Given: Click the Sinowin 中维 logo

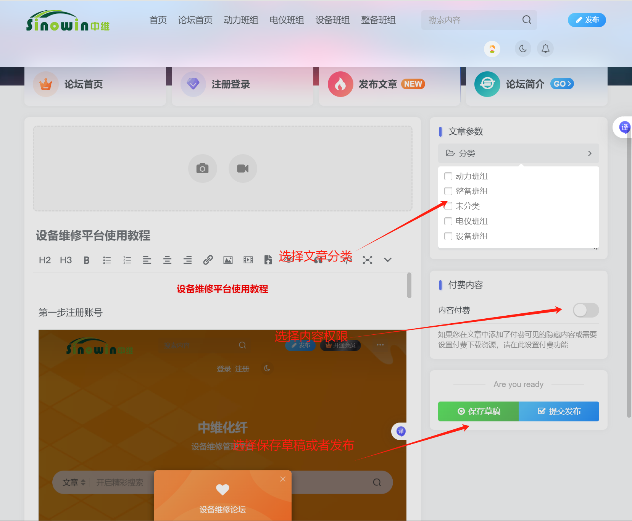Looking at the screenshot, I should point(68,21).
